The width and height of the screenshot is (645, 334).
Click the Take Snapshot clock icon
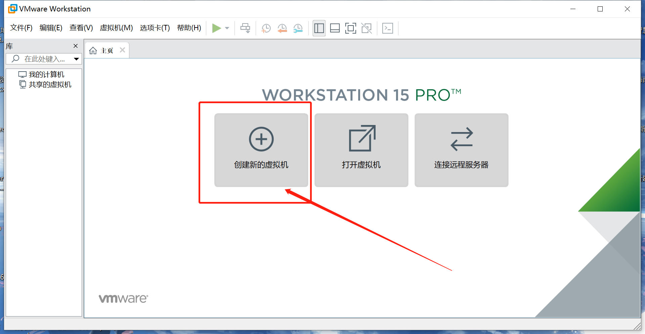[266, 28]
